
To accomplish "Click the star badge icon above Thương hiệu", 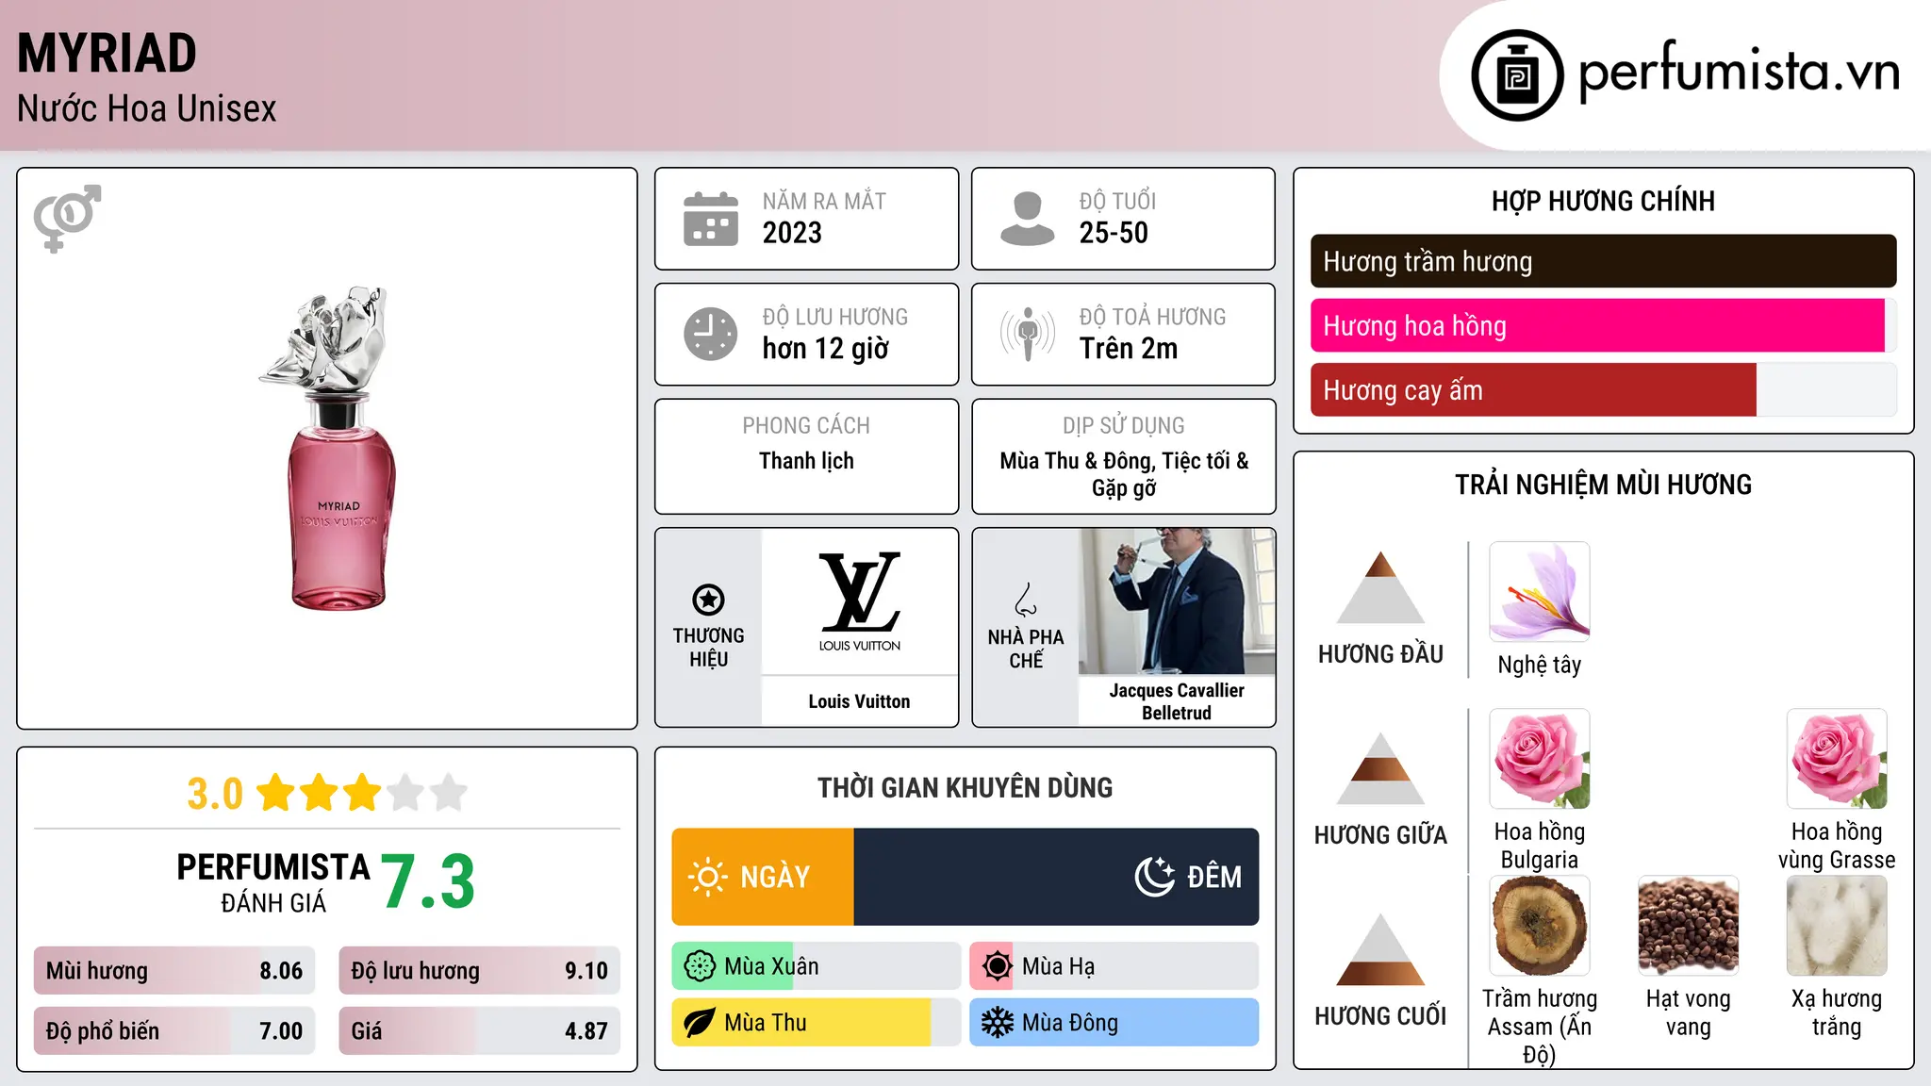I will point(708,600).
